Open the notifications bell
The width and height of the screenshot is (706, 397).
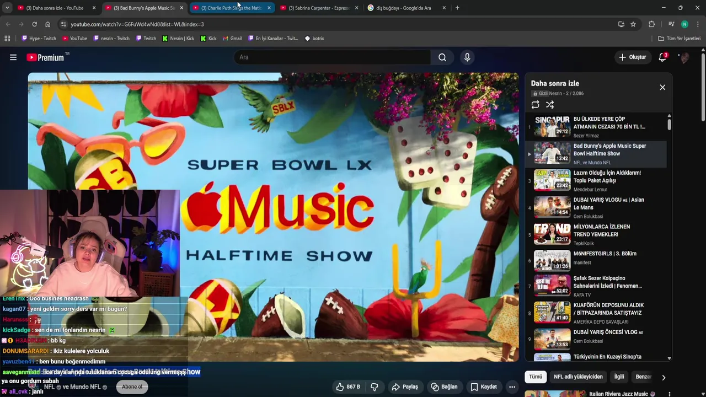662,57
